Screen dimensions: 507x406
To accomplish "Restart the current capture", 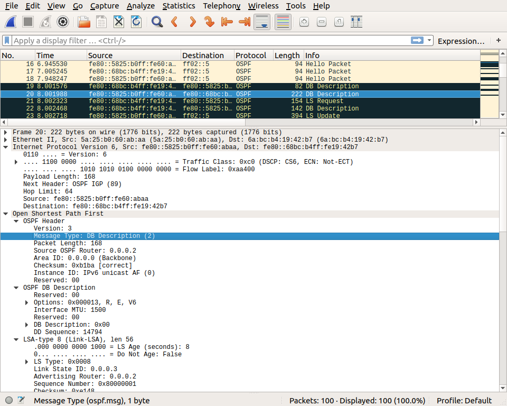I will pos(45,22).
